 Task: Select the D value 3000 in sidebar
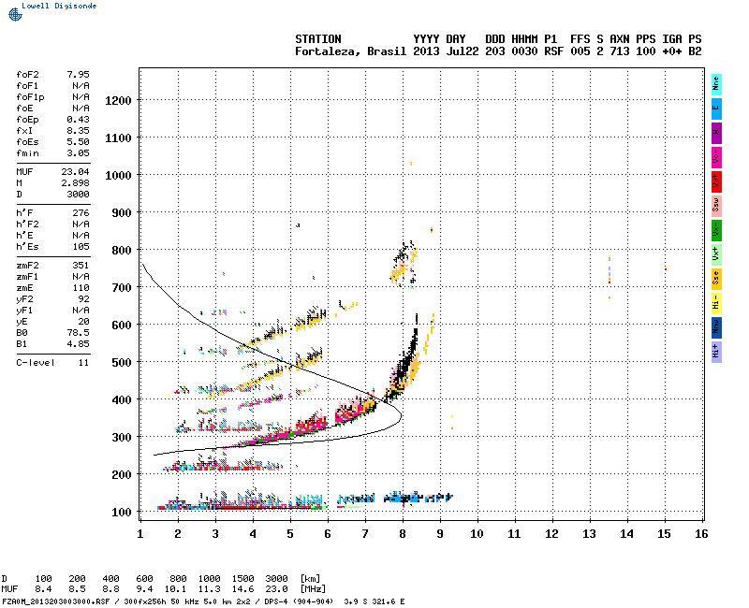(x=78, y=195)
